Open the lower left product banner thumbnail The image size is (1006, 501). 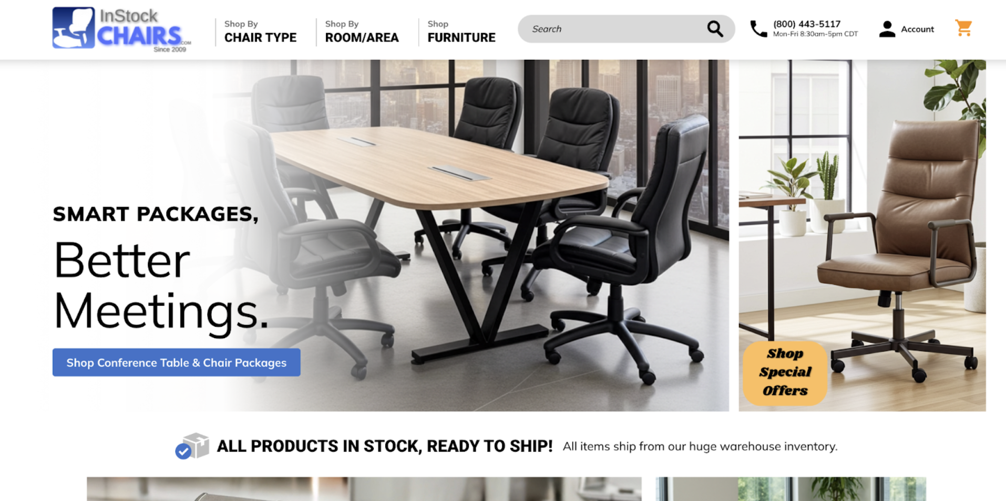pyautogui.click(x=364, y=489)
